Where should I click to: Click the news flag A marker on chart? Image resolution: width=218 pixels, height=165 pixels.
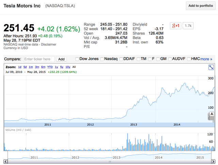click(212, 114)
